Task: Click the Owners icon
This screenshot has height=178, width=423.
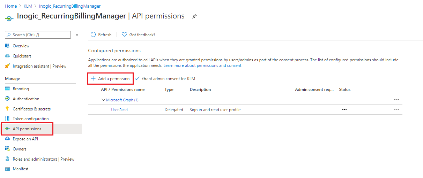Action: (x=7, y=149)
